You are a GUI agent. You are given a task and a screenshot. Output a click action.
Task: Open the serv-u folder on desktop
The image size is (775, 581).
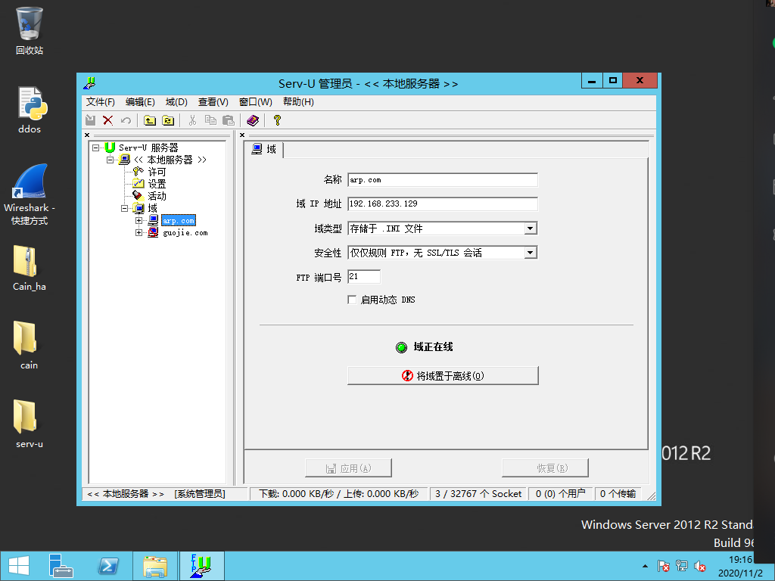point(30,424)
